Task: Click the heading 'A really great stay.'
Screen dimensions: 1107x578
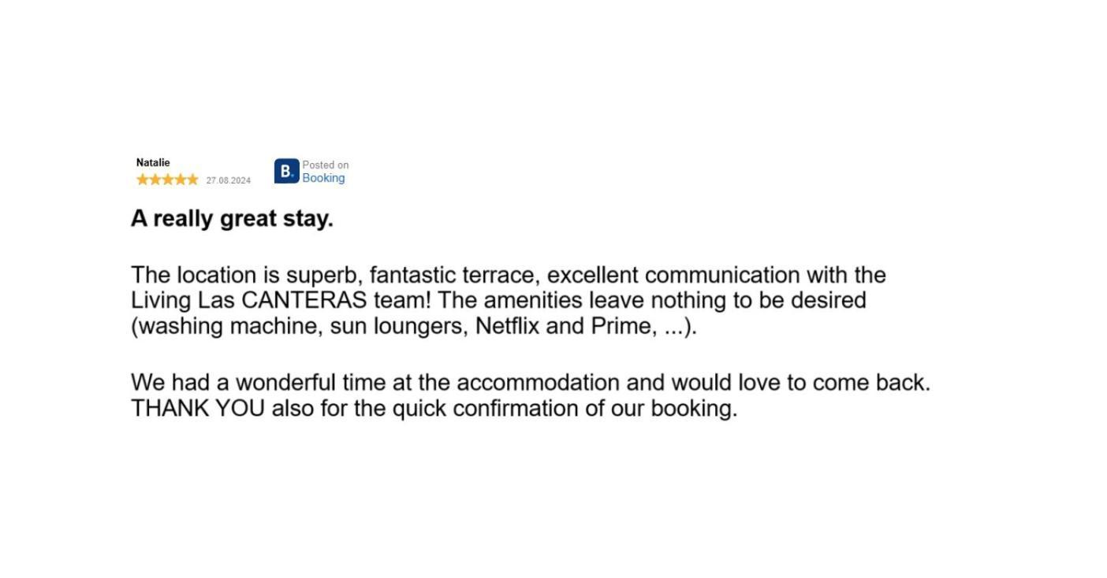Action: [232, 219]
